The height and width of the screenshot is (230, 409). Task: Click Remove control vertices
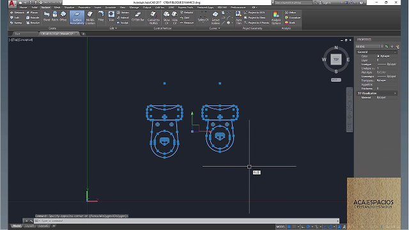(x=187, y=23)
